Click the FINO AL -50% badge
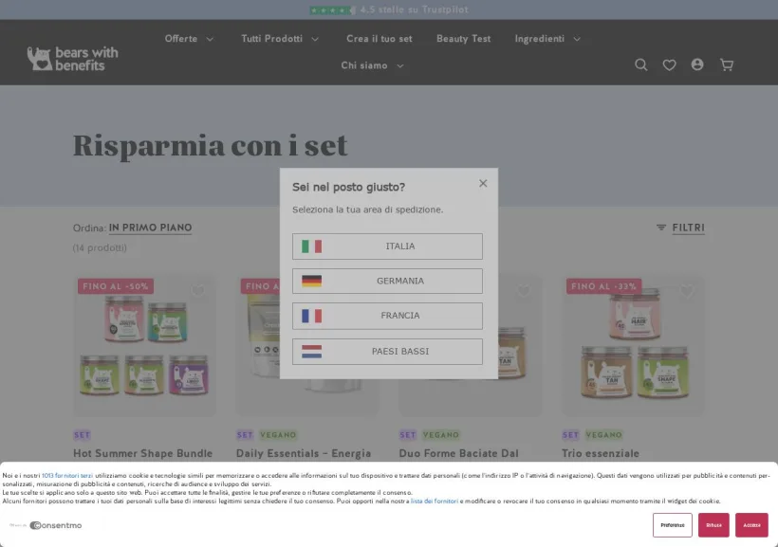The width and height of the screenshot is (778, 547). coord(116,286)
